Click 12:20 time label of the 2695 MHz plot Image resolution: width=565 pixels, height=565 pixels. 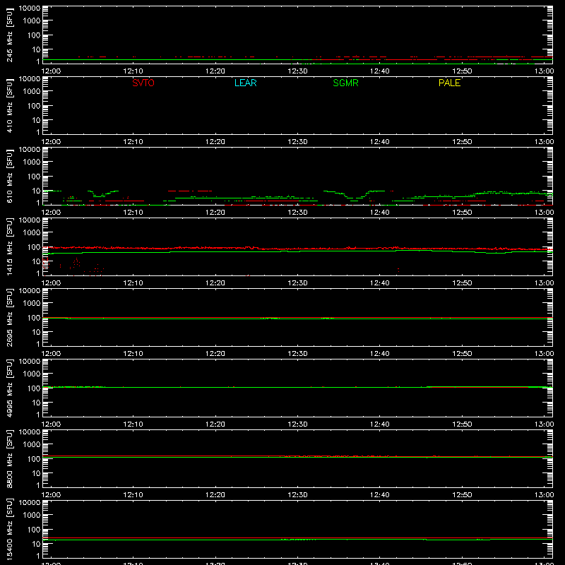215,354
